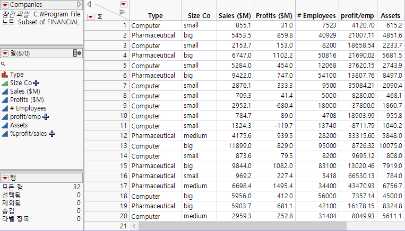
Task: Collapse the Companies panel with right arrow
Action: [79, 4]
